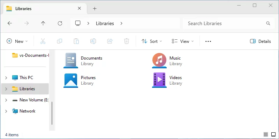This screenshot has height=139, width=279.
Task: Click the Cut scissors icon
Action: coord(43,41)
